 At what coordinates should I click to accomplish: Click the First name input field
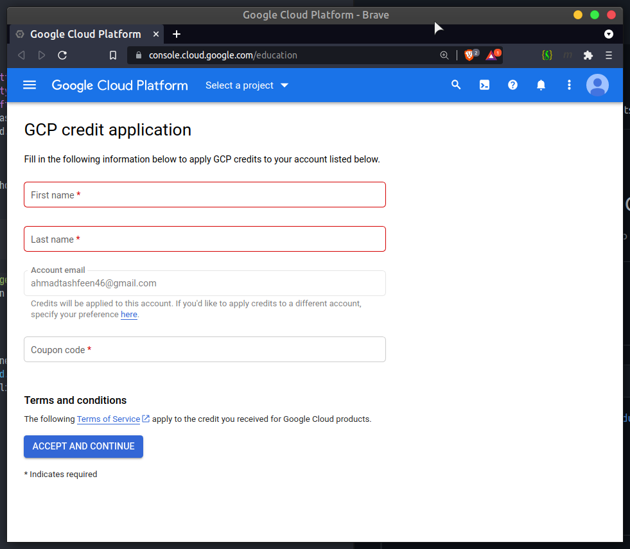click(205, 195)
